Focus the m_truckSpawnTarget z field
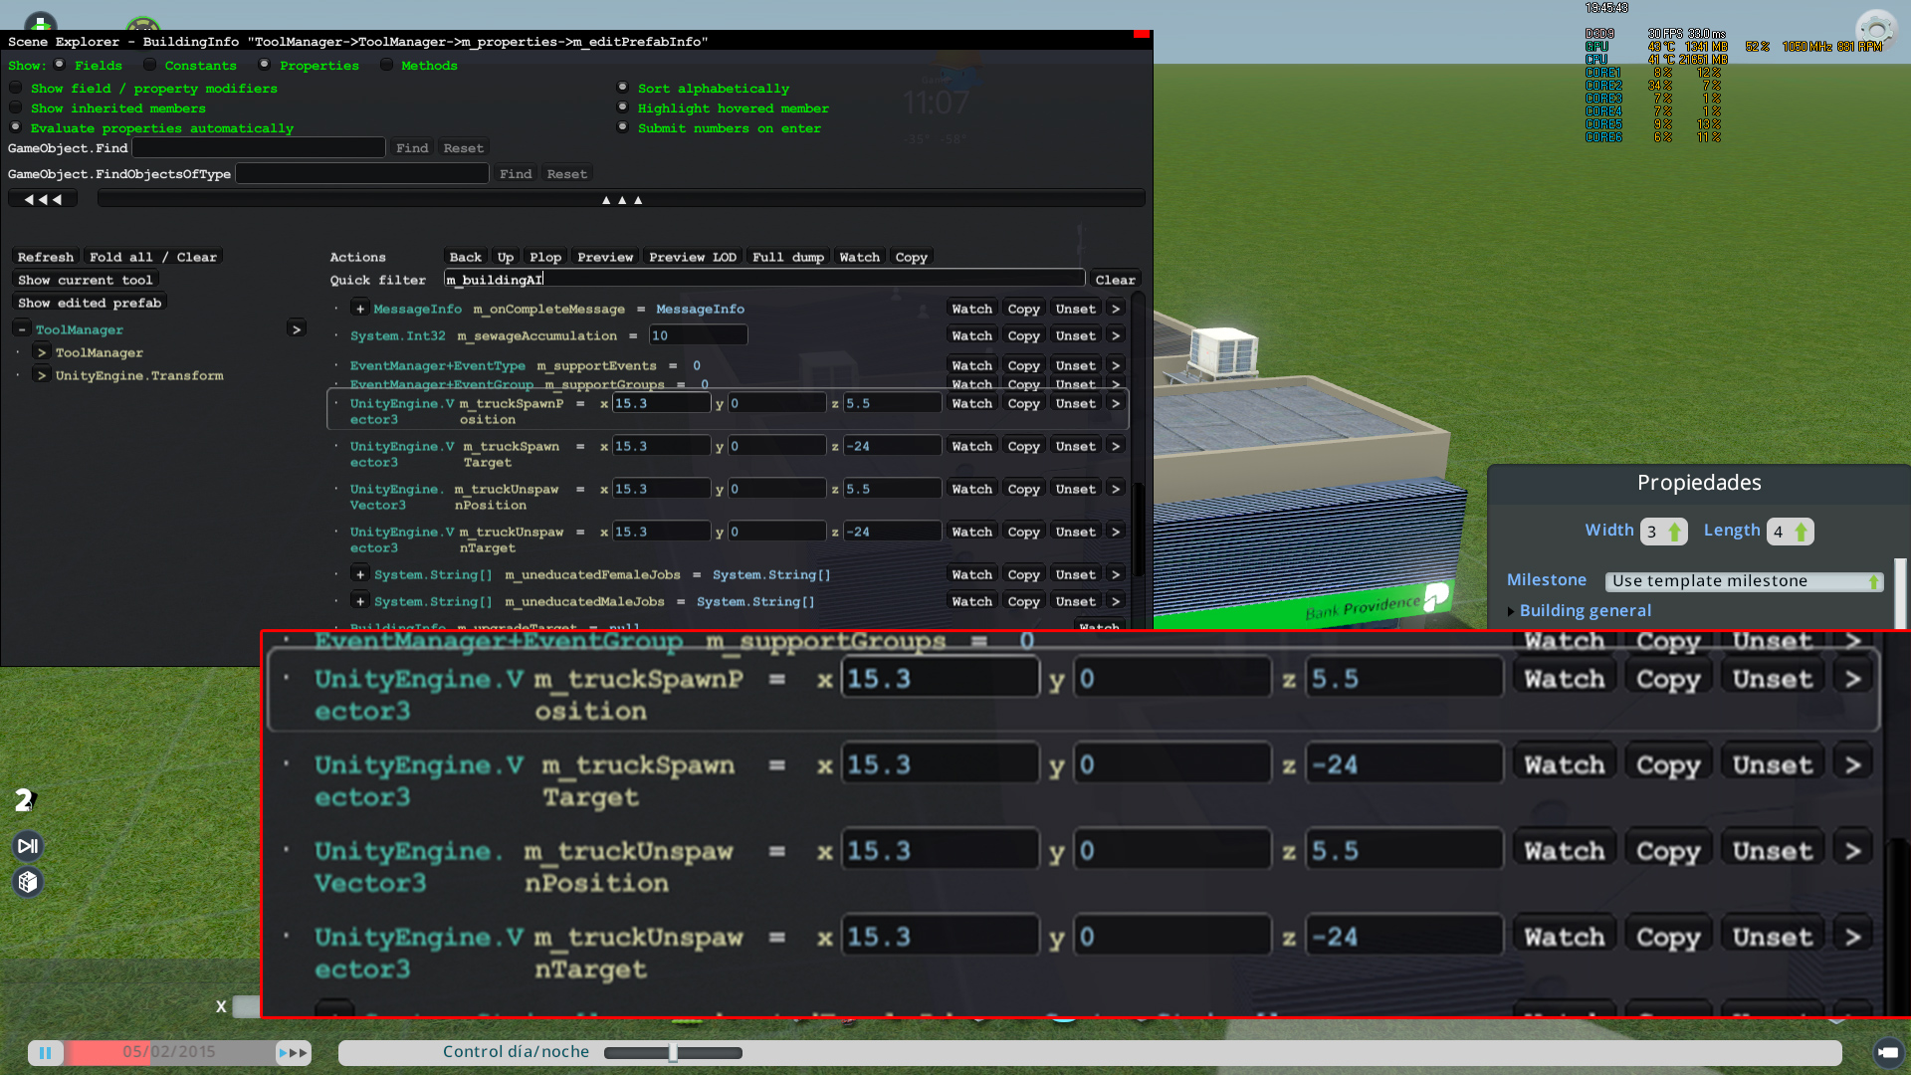The image size is (1911, 1075). [x=892, y=446]
